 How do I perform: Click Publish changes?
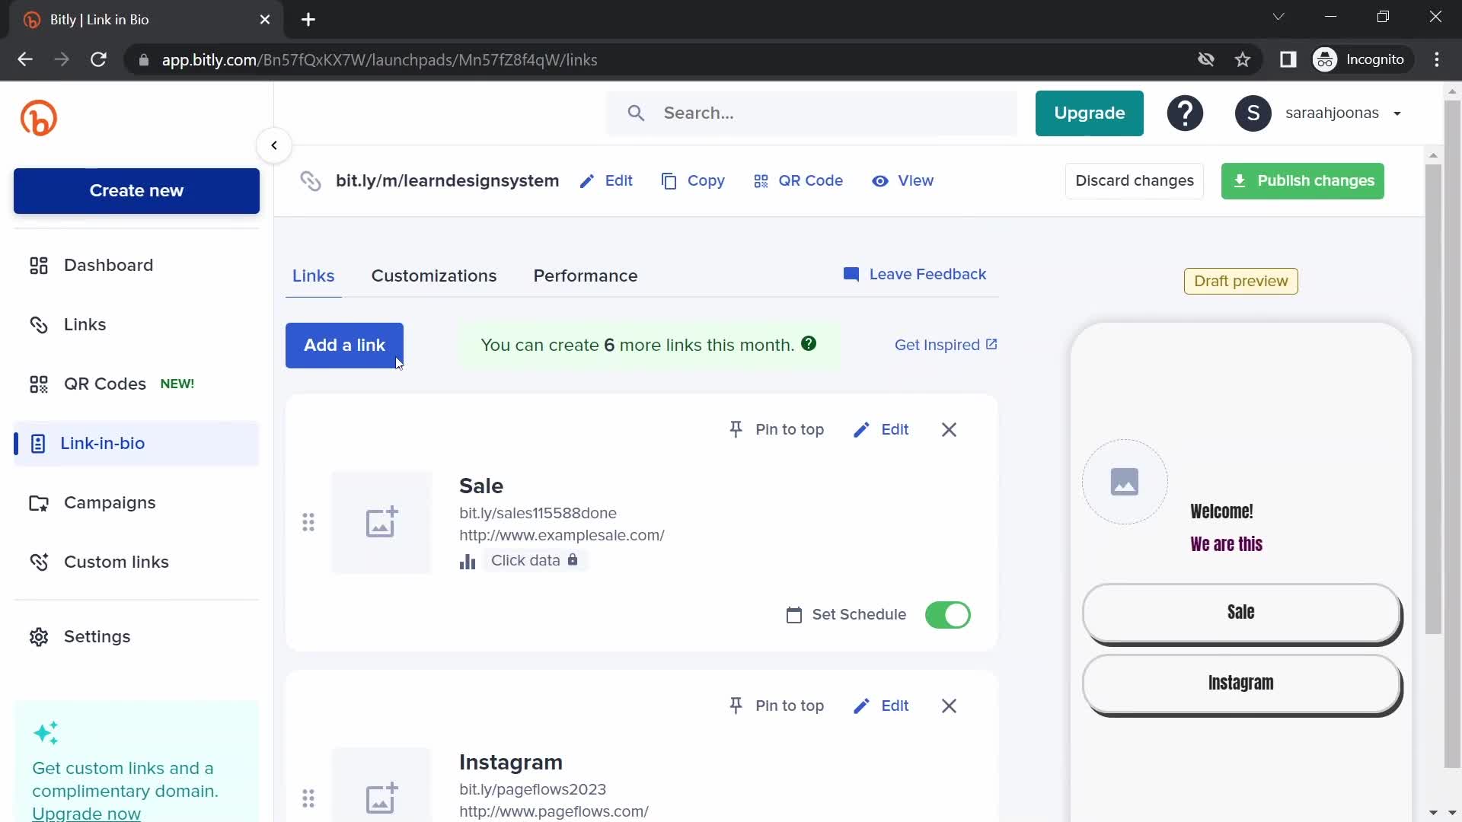tap(1302, 181)
